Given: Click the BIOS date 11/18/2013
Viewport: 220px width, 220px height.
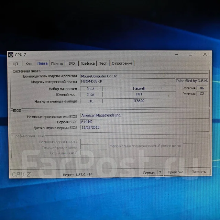Looking at the screenshot, I should 144,128.
